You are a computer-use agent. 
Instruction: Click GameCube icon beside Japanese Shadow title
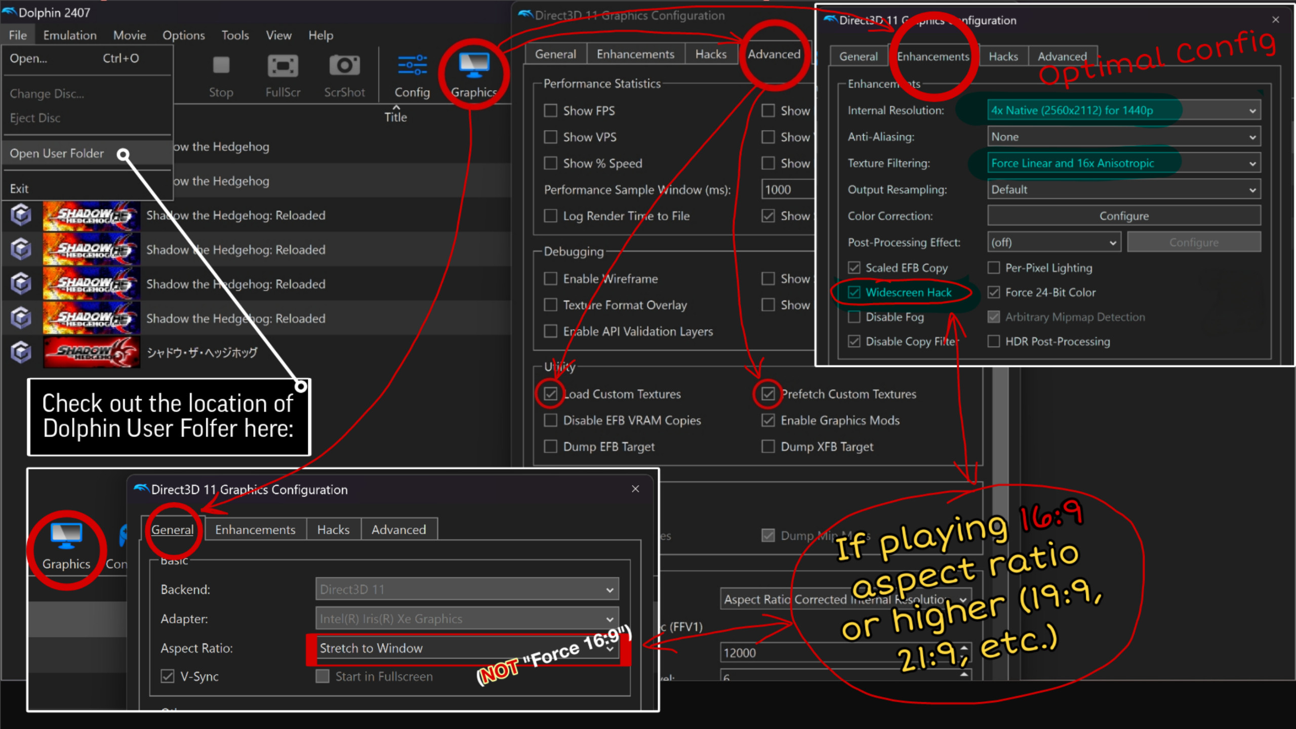(x=21, y=352)
